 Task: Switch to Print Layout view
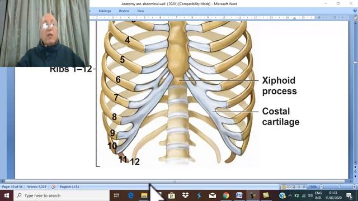(x=284, y=187)
